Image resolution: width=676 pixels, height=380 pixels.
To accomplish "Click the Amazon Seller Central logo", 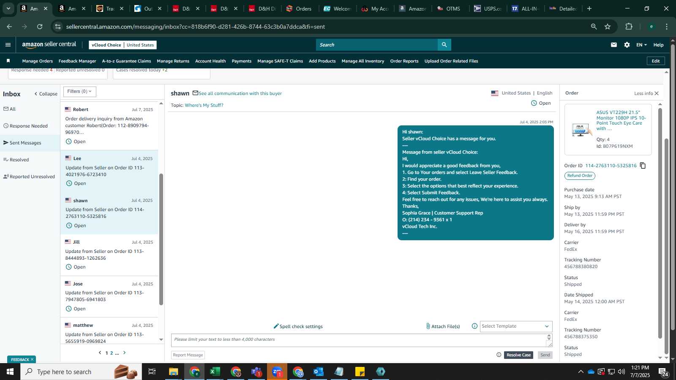I will click(49, 45).
